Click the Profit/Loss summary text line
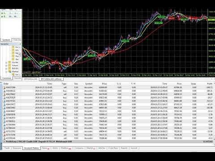The height and width of the screenshot is (161, 215). (39, 142)
